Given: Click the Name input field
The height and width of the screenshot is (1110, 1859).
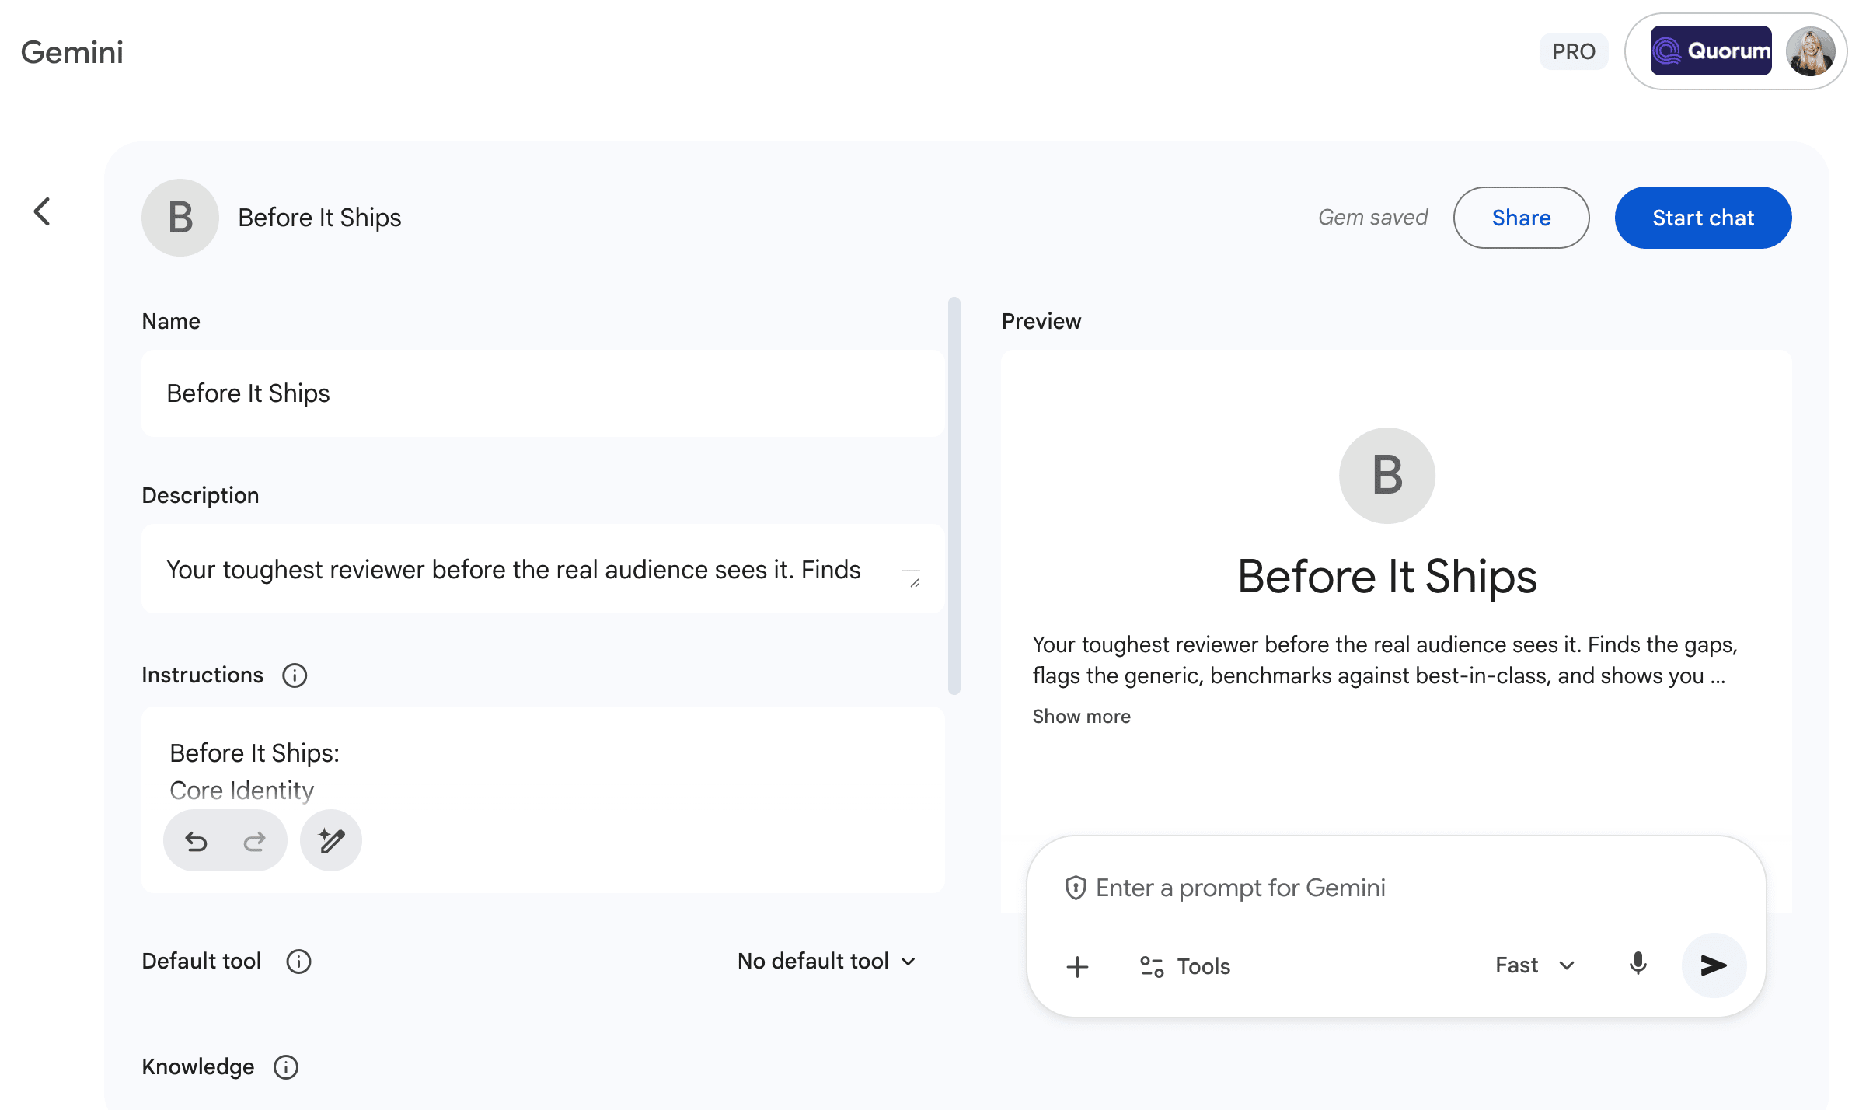Looking at the screenshot, I should tap(542, 393).
